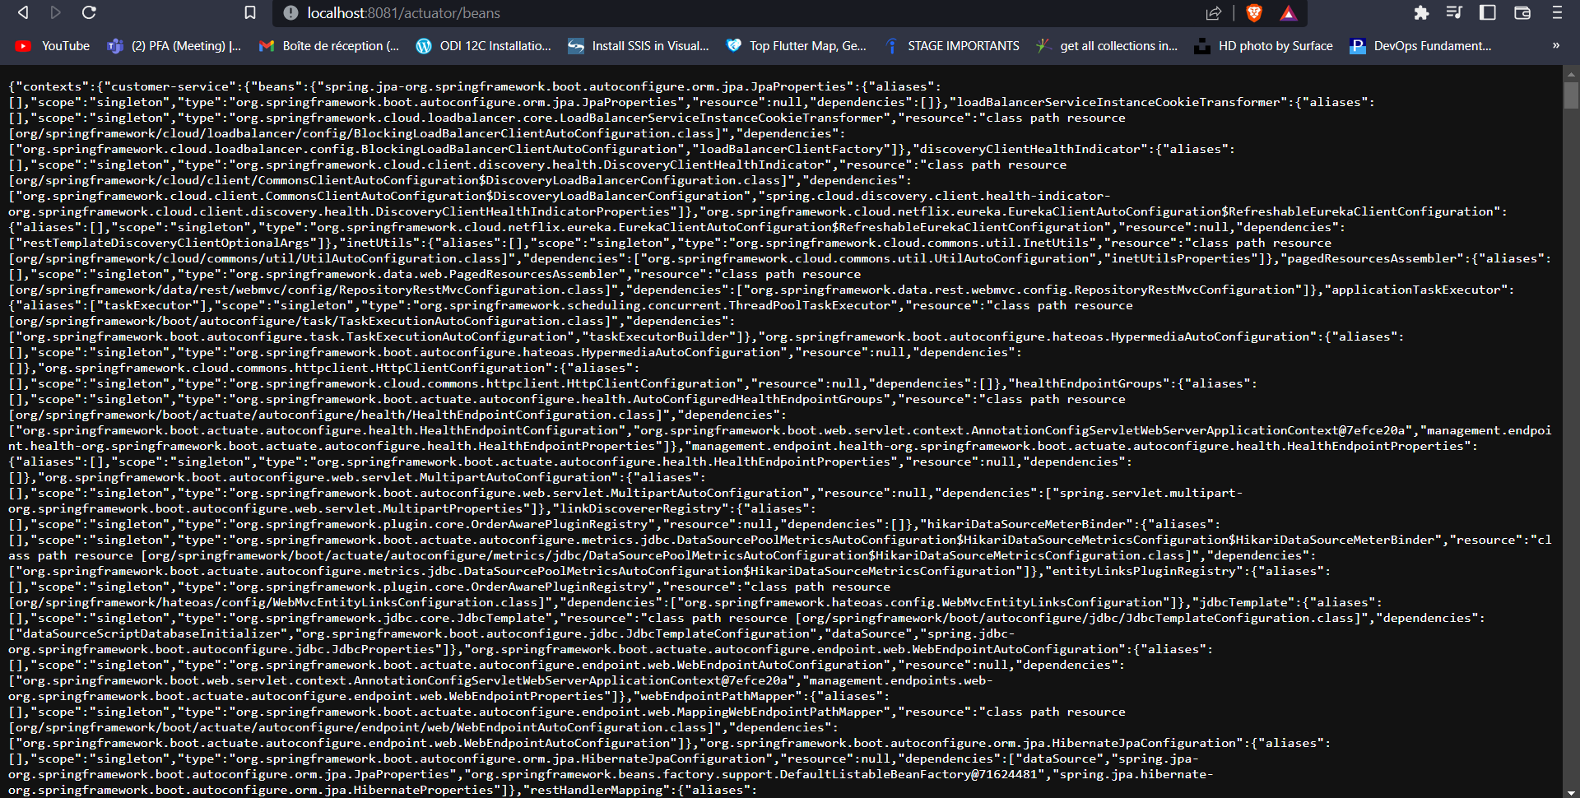Open the 'DevOps Fundament...' bookmark

(1420, 46)
